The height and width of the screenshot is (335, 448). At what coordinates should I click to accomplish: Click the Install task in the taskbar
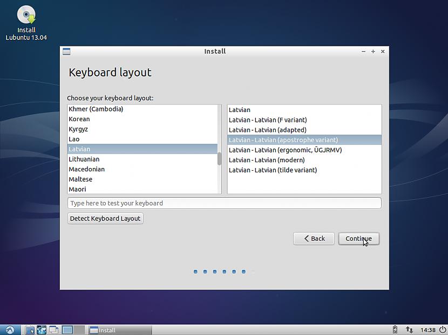[120, 330]
